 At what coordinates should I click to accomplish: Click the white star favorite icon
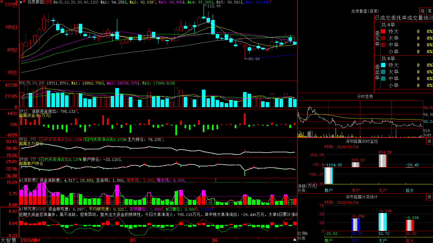(21, 2)
